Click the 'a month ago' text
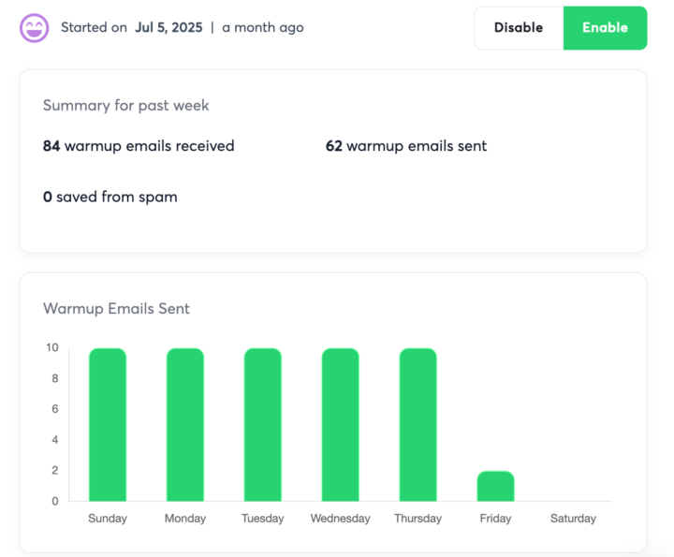 263,27
